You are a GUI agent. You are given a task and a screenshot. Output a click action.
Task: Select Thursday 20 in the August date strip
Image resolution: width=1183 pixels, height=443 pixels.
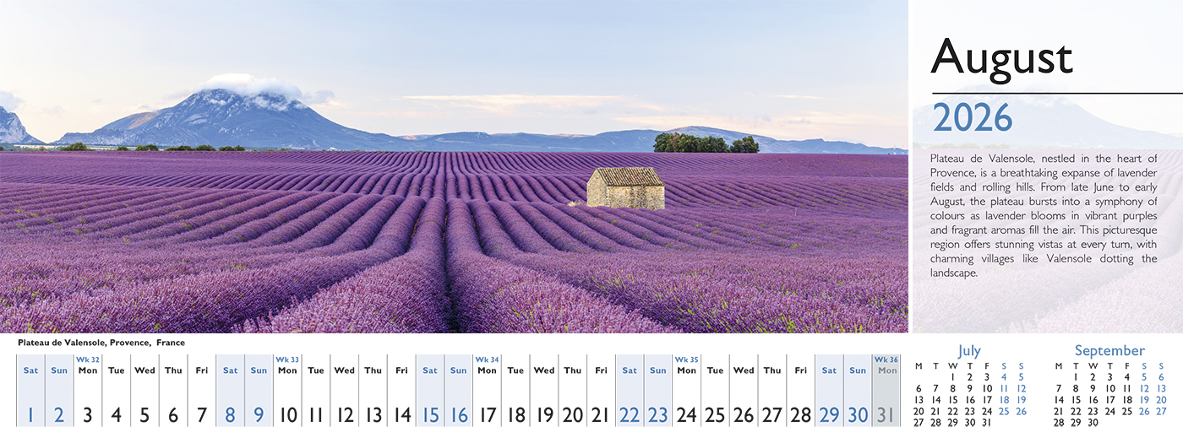point(573,390)
